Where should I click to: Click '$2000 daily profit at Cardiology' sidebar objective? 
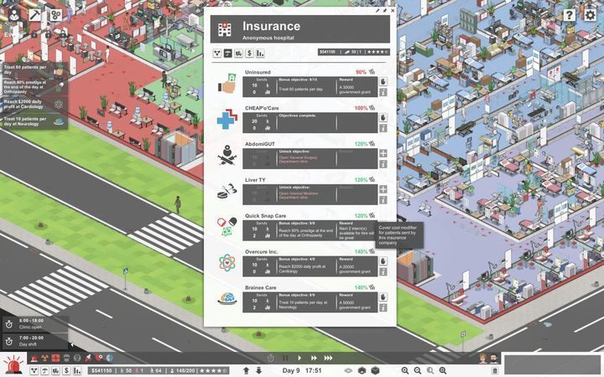click(34, 104)
